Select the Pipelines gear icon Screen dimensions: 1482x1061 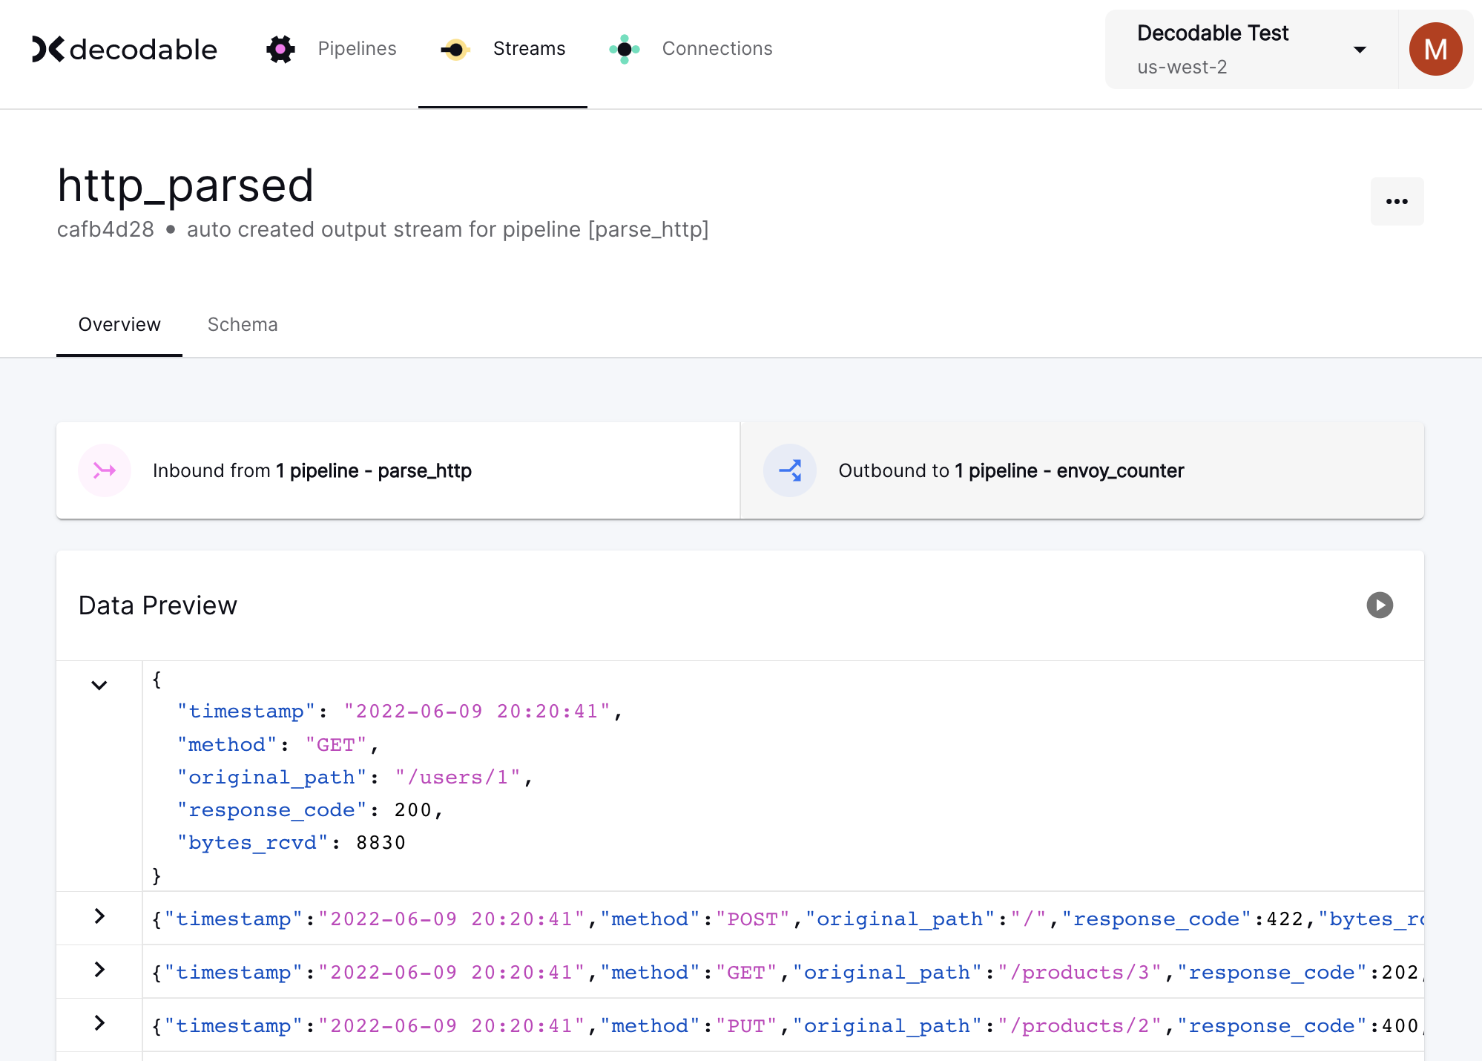[x=280, y=49]
